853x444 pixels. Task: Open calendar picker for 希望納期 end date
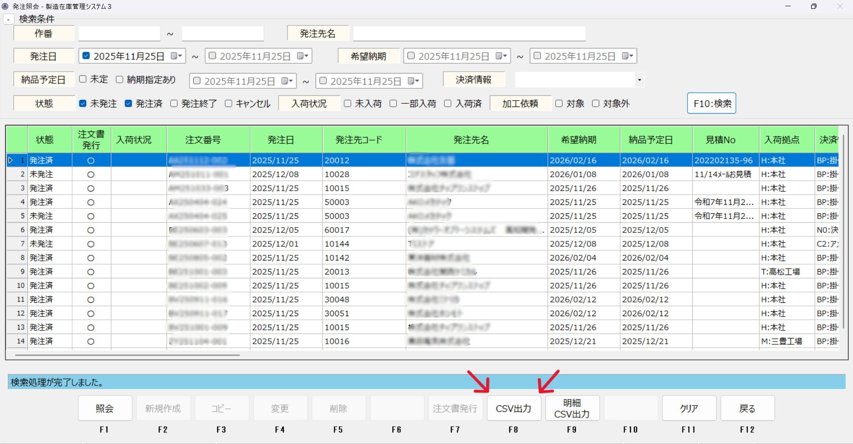[x=628, y=56]
